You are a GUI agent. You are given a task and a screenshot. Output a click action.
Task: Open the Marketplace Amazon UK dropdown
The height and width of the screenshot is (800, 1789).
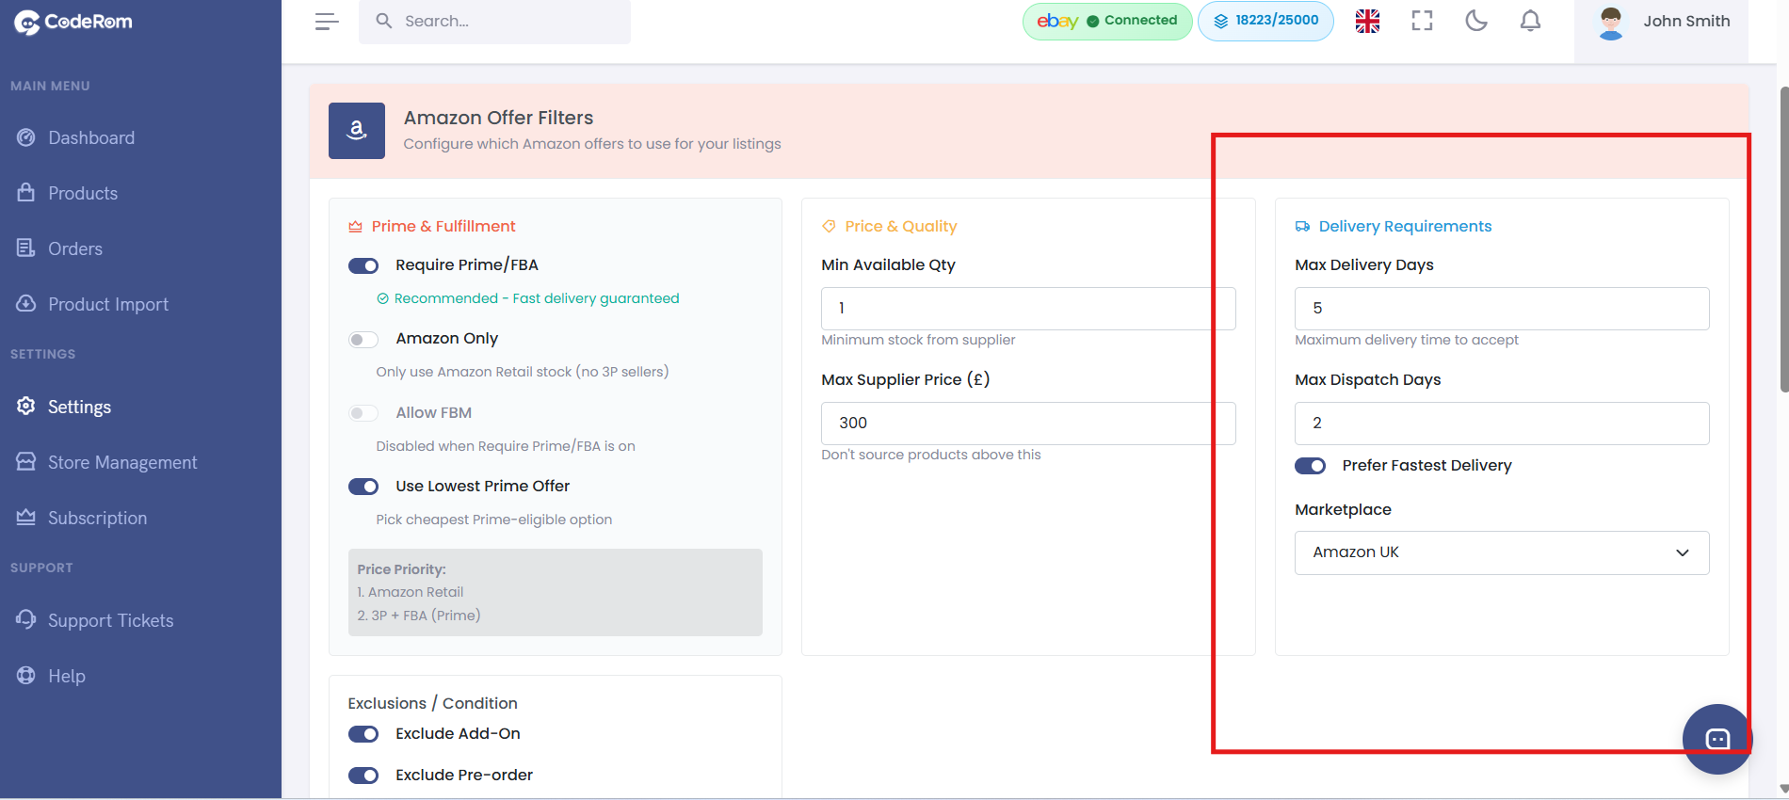tap(1502, 552)
